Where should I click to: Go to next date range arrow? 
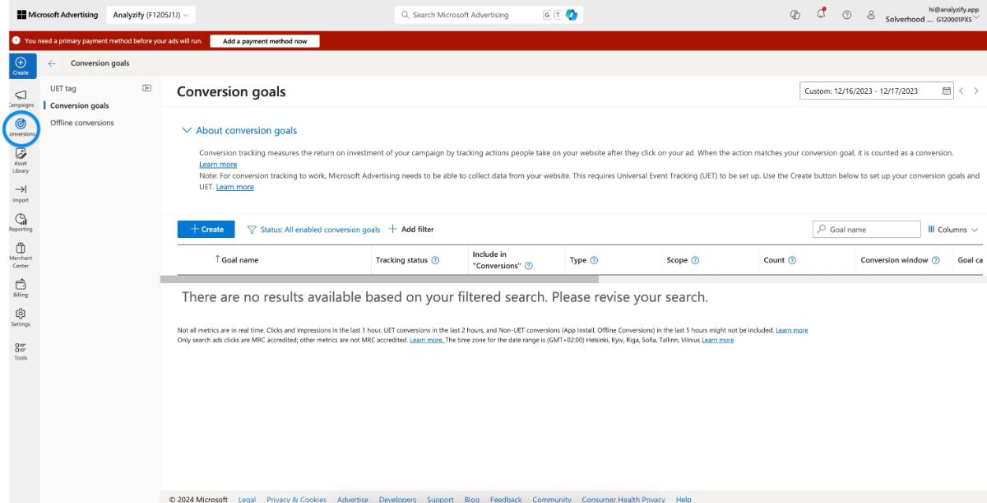point(976,91)
